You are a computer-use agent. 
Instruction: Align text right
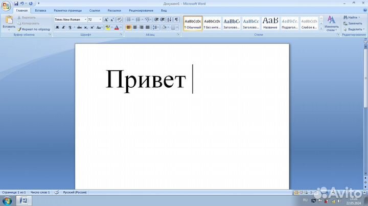141,28
